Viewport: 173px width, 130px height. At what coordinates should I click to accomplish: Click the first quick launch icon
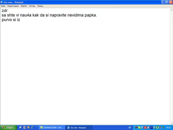pos(21,128)
